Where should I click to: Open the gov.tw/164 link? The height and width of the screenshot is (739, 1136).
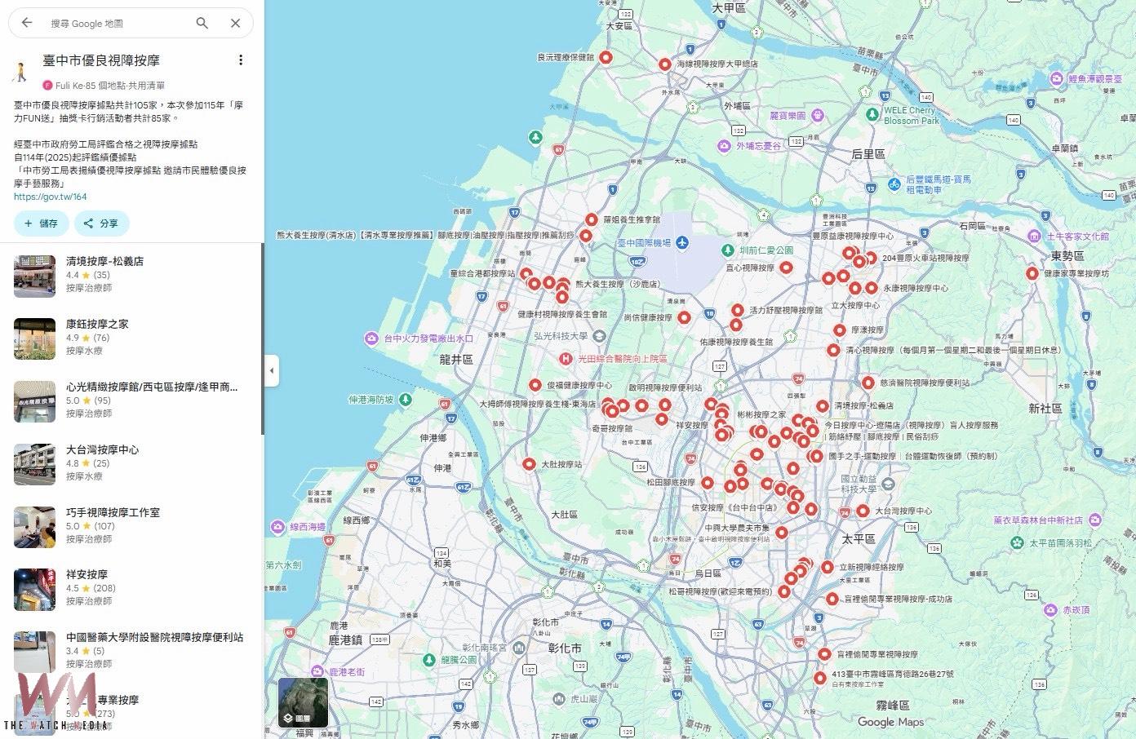pos(50,197)
